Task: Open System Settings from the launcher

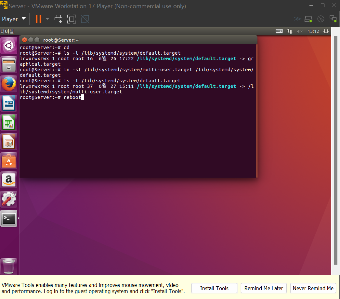Action: [9, 199]
